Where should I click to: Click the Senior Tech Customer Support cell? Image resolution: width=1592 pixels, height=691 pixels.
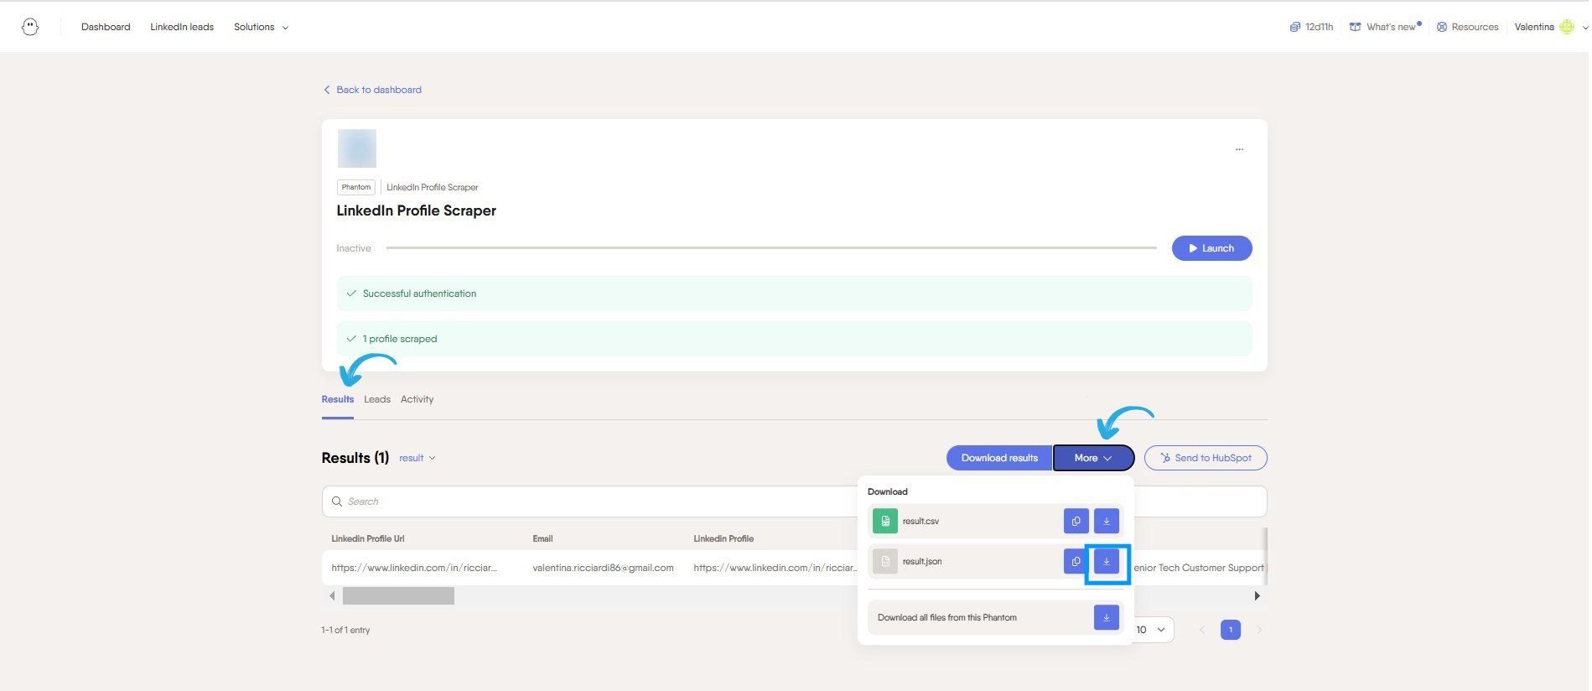point(1198,568)
